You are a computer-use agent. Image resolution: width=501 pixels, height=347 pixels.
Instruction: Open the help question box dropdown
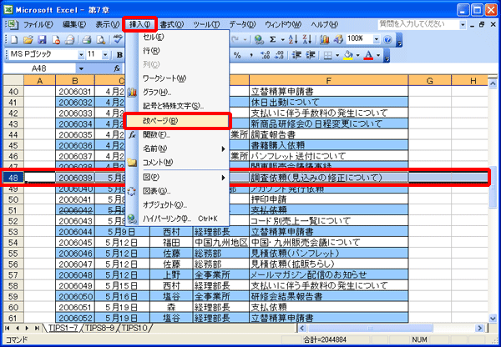[x=463, y=24]
